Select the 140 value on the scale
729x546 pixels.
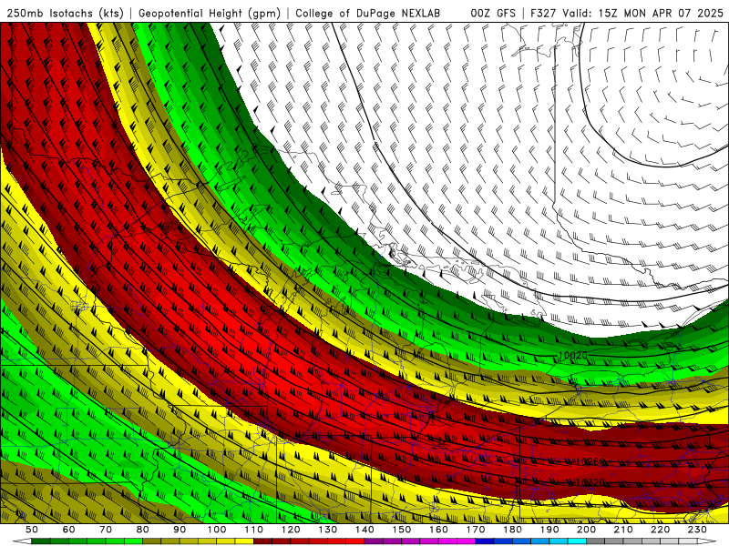click(x=365, y=530)
